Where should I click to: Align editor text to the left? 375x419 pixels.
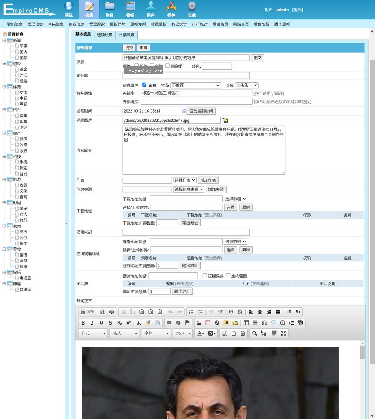[x=251, y=312]
